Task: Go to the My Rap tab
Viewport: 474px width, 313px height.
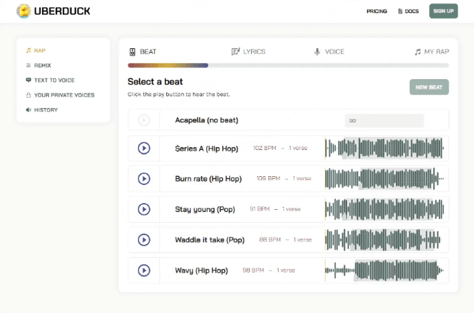Action: point(431,52)
